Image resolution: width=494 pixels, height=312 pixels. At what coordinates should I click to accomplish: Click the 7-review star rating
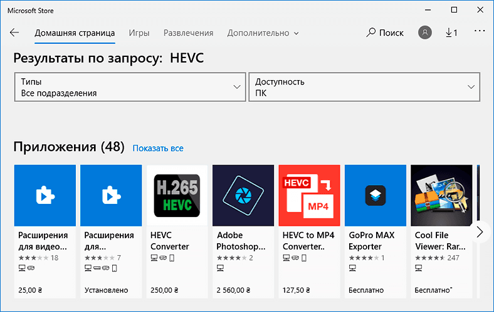tap(103, 258)
